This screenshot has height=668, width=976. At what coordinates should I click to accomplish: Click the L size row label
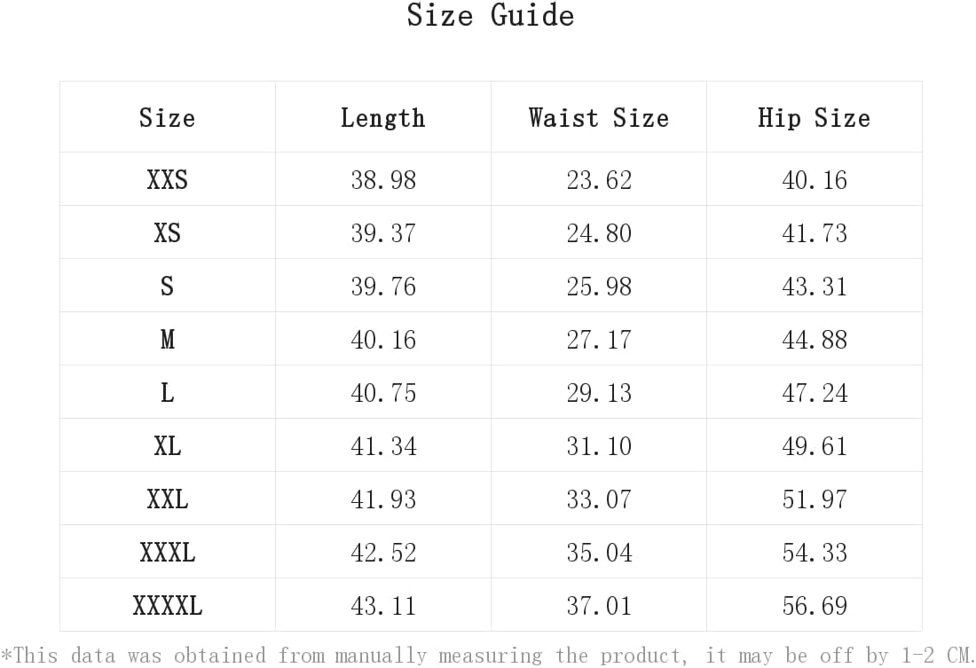coord(167,392)
